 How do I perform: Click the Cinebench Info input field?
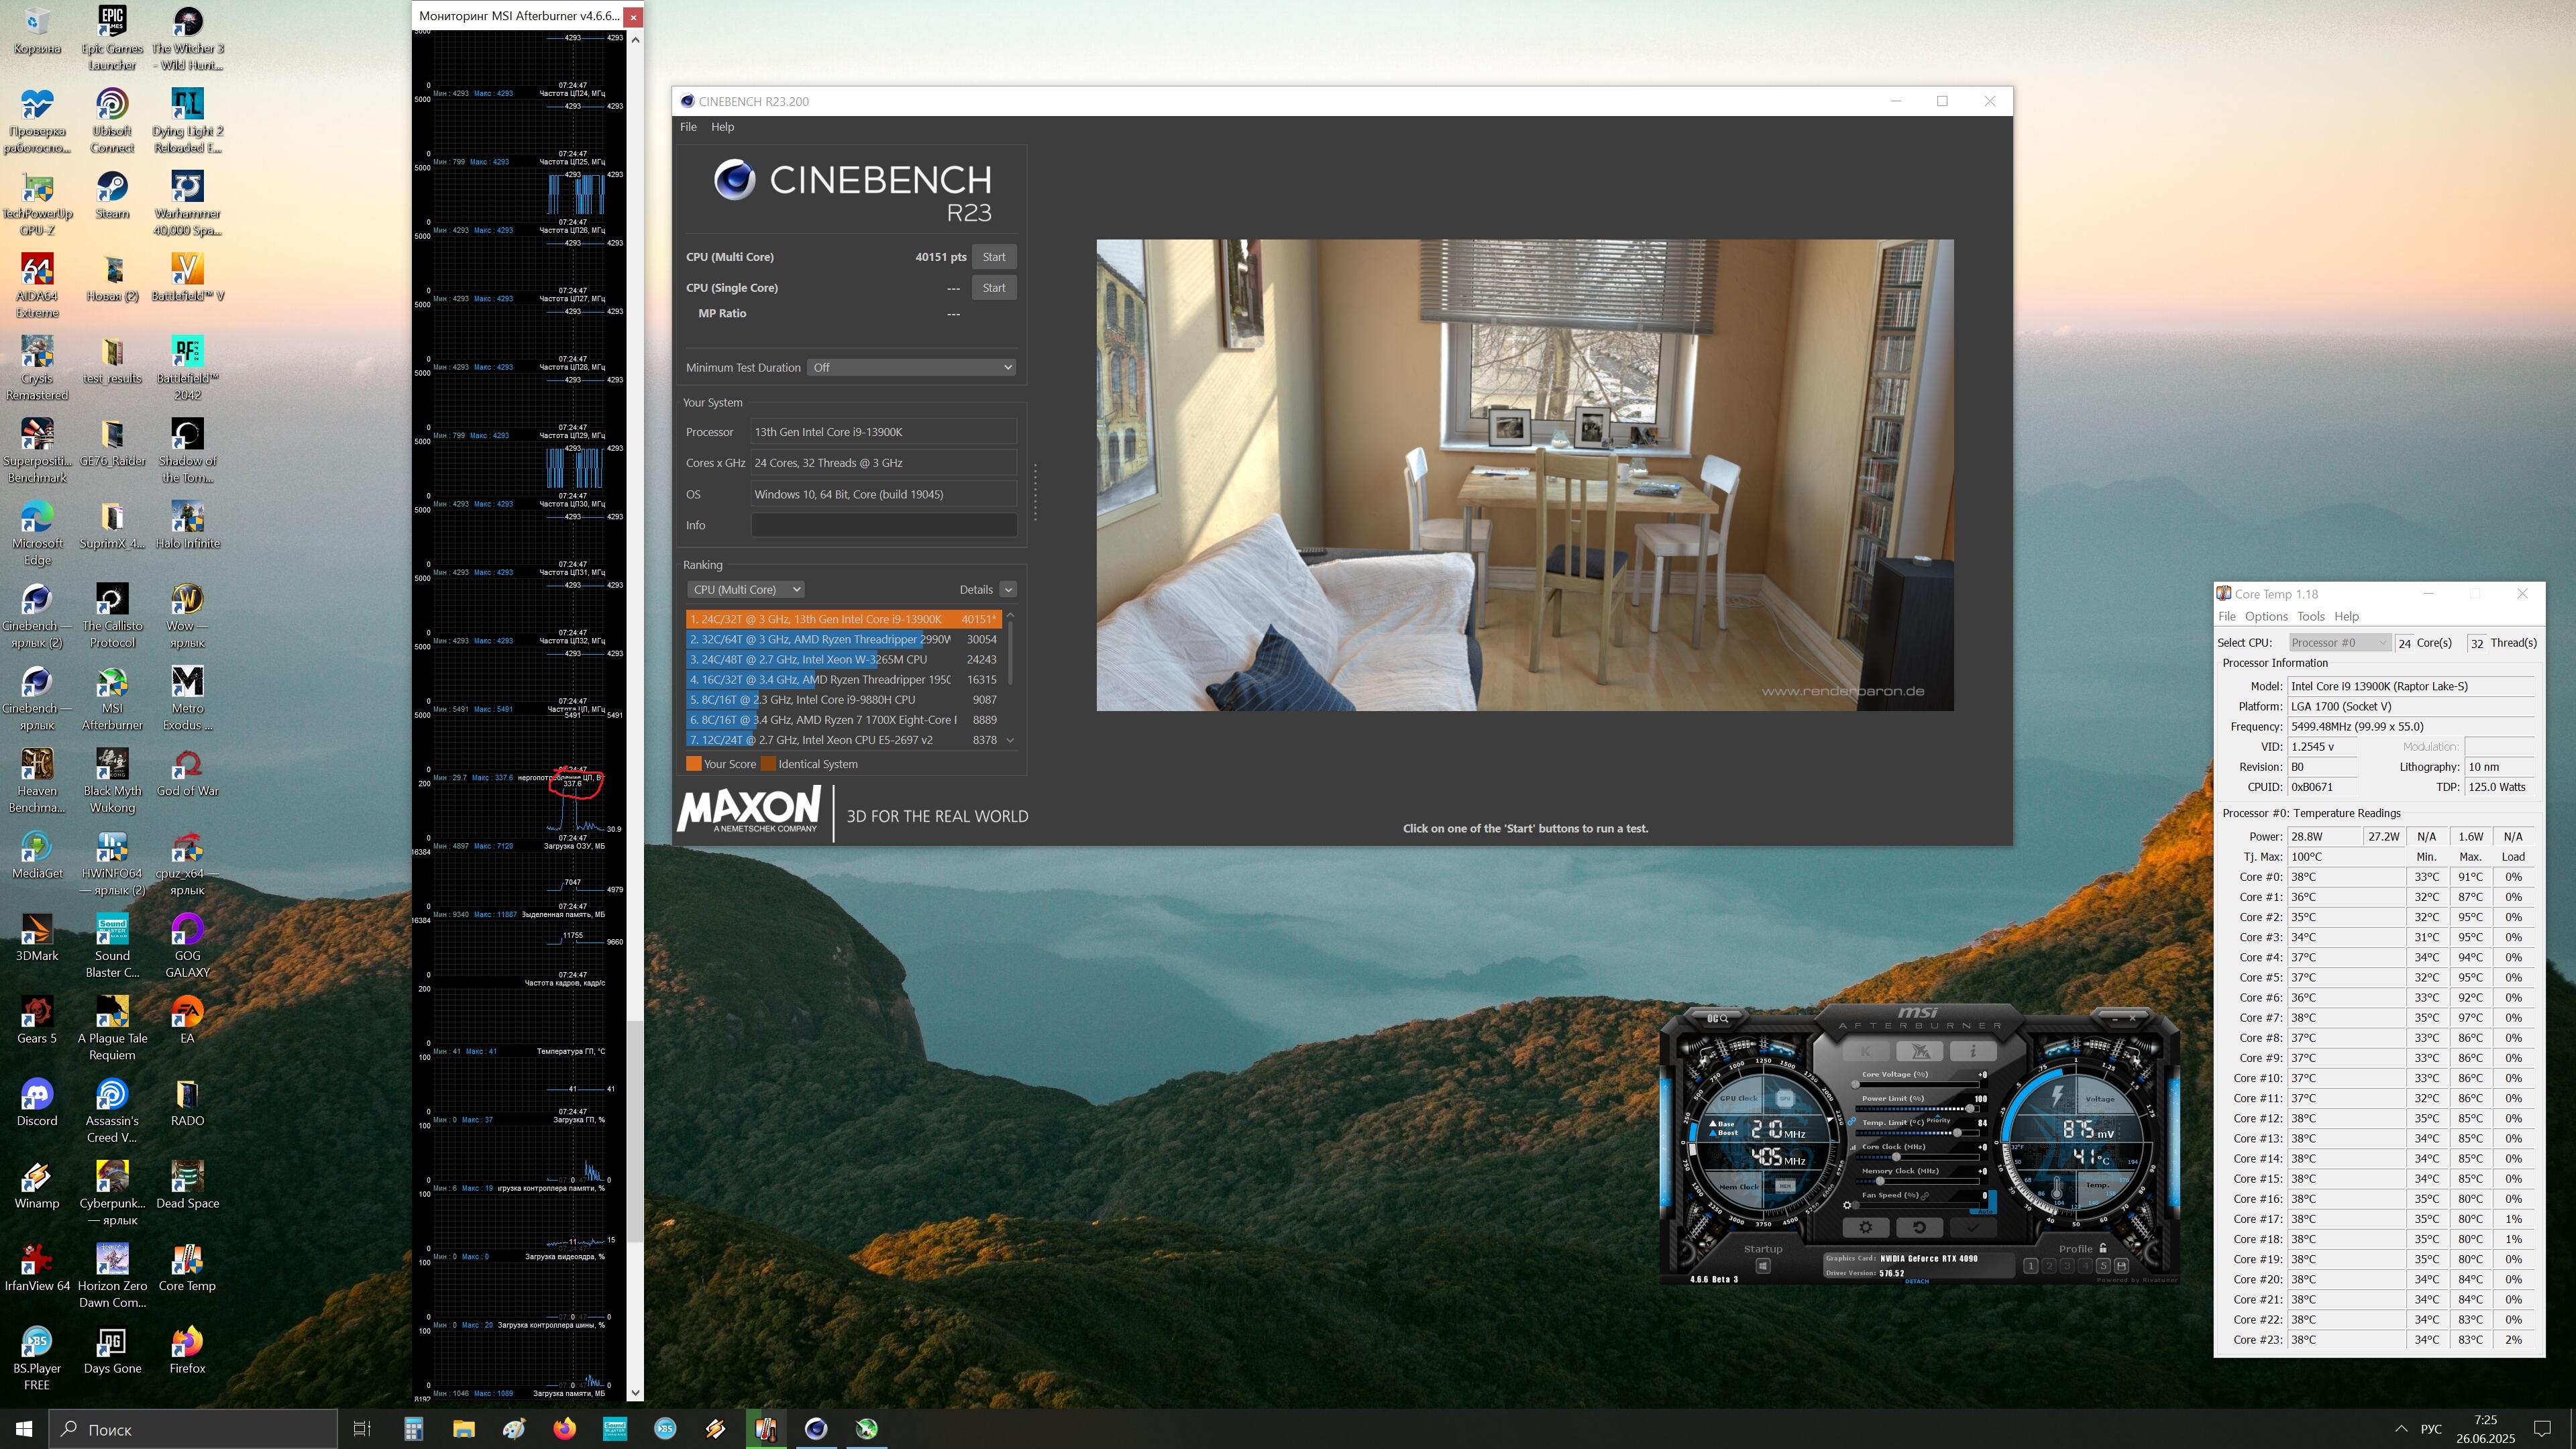coord(883,525)
